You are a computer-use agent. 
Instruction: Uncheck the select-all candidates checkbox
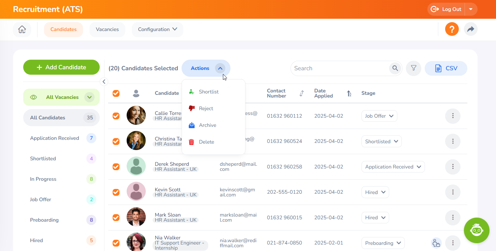pyautogui.click(x=116, y=93)
